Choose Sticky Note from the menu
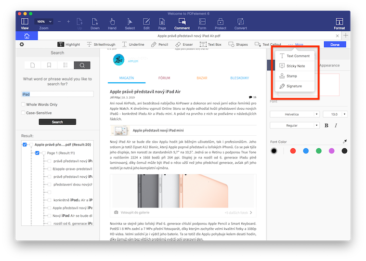366x261 pixels. [x=295, y=66]
